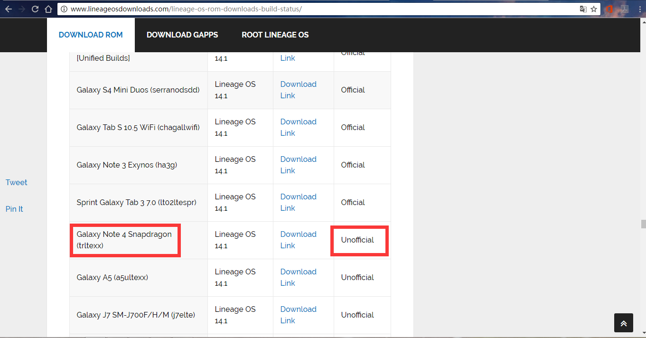Bookmark this page with the star

click(594, 9)
